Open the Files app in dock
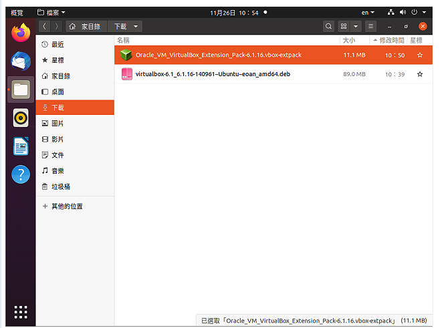Image resolution: width=442 pixels, height=328 pixels. pos(21,90)
